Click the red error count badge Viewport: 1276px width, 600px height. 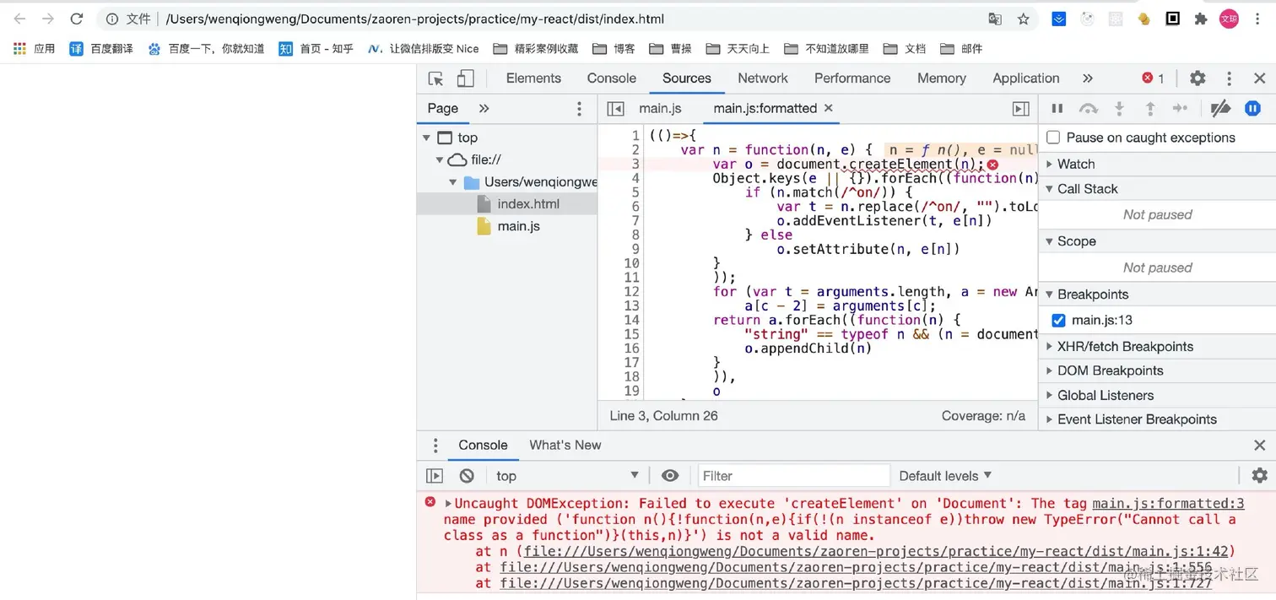click(1153, 78)
